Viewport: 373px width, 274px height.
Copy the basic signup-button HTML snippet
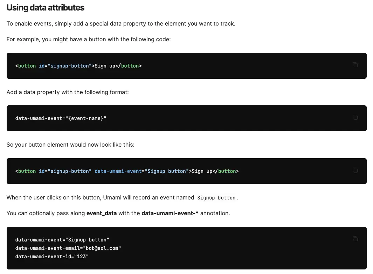point(355,65)
